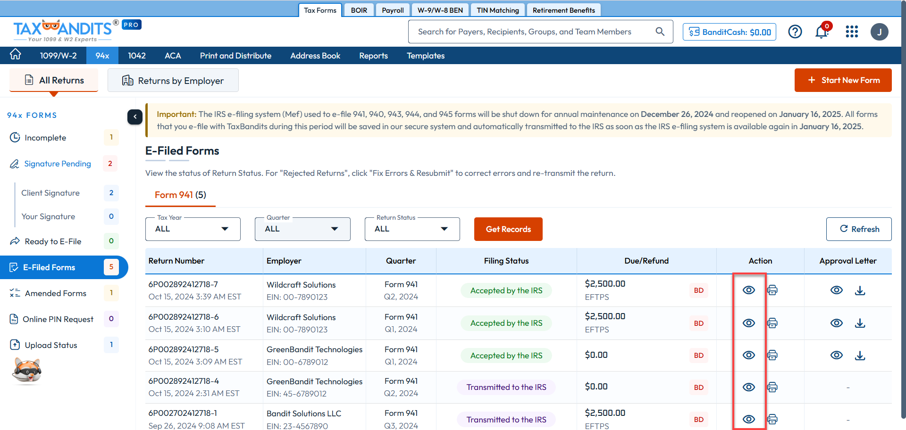Print return 6P002892412718-6

[x=772, y=323]
